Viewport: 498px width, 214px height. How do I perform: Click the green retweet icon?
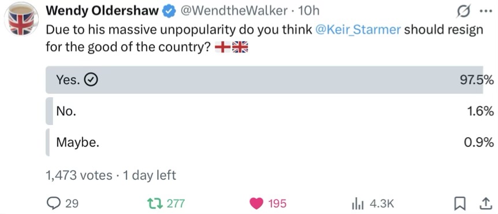154,203
